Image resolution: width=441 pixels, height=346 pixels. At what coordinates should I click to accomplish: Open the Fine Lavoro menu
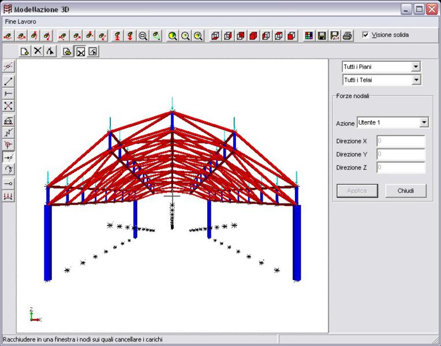point(21,22)
